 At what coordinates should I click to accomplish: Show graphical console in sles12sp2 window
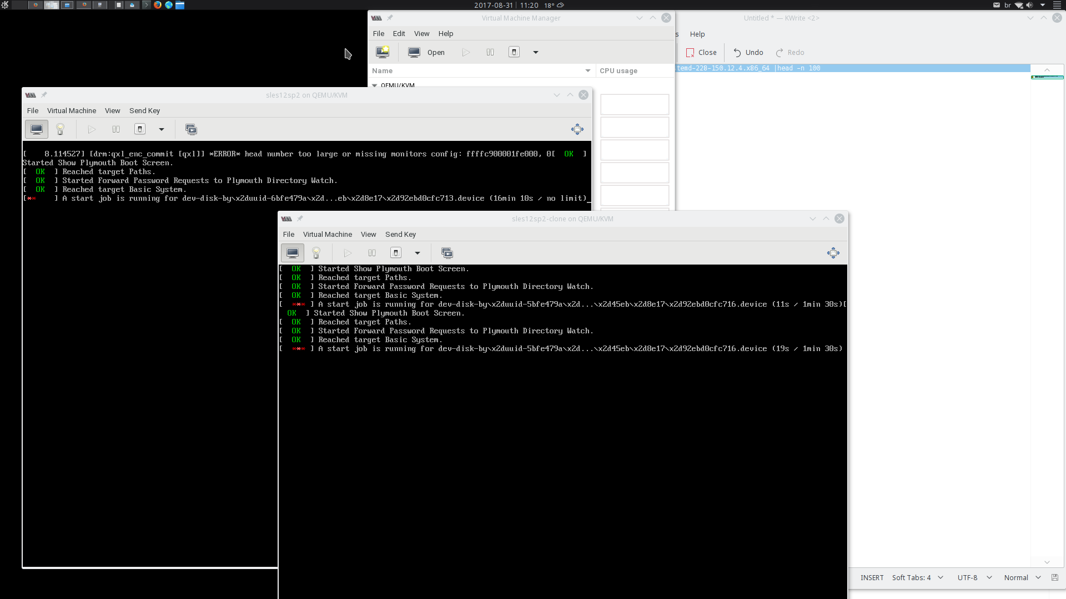37,129
